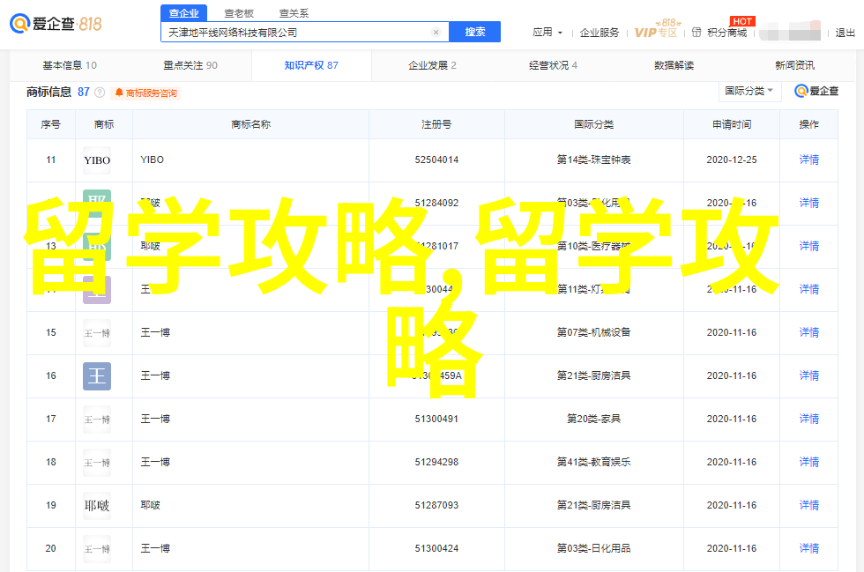The height and width of the screenshot is (572, 864).
Task: Click the YIBO trademark name text
Action: coord(152,160)
